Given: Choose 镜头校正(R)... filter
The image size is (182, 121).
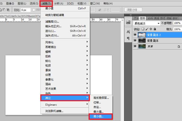Looking at the screenshot, I should tap(65, 26).
